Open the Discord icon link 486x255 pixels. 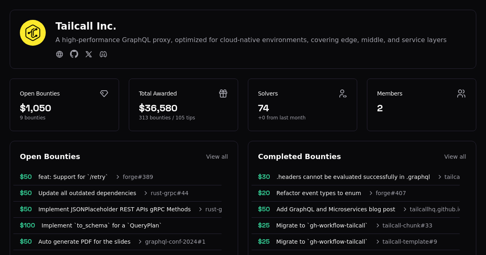coord(103,54)
